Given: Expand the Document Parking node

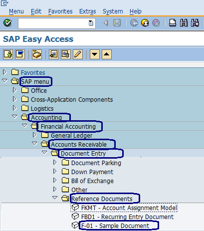Looking at the screenshot, I should pyautogui.click(x=55, y=162).
